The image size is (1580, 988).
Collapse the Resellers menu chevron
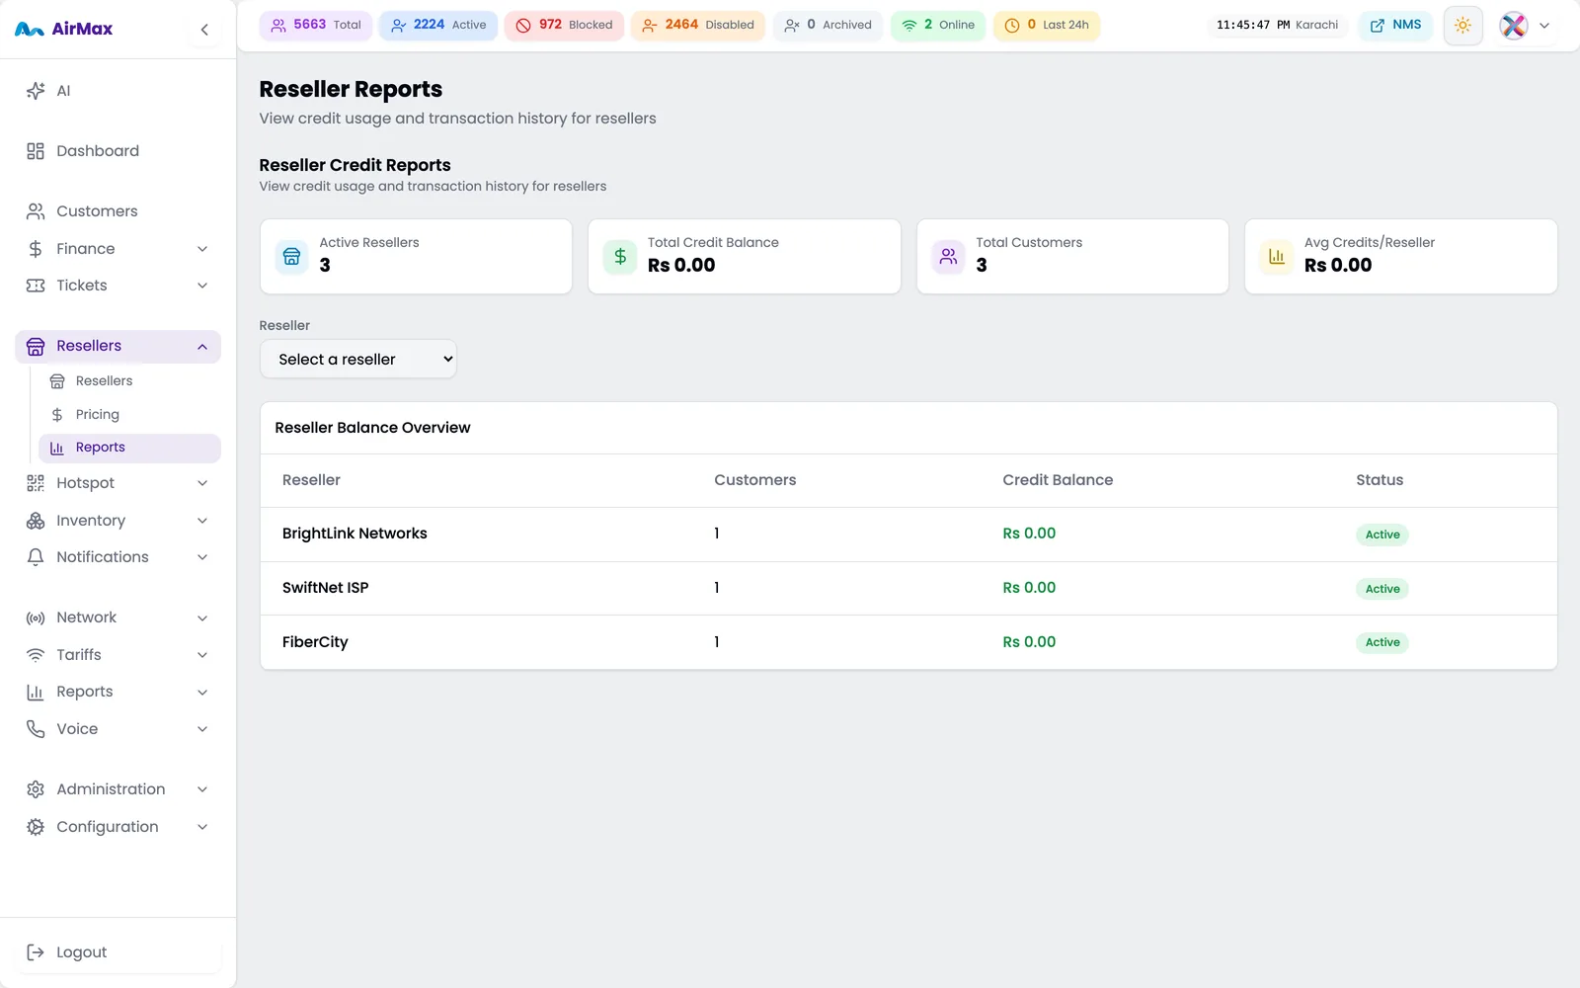[x=202, y=347]
